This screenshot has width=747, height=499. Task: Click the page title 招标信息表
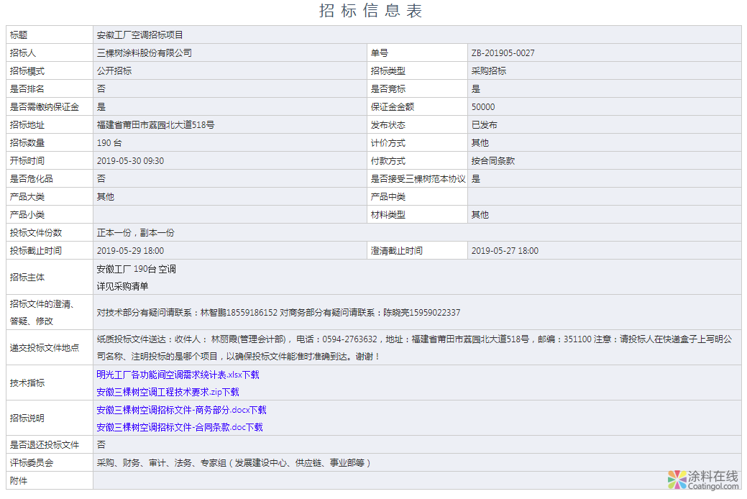point(373,12)
